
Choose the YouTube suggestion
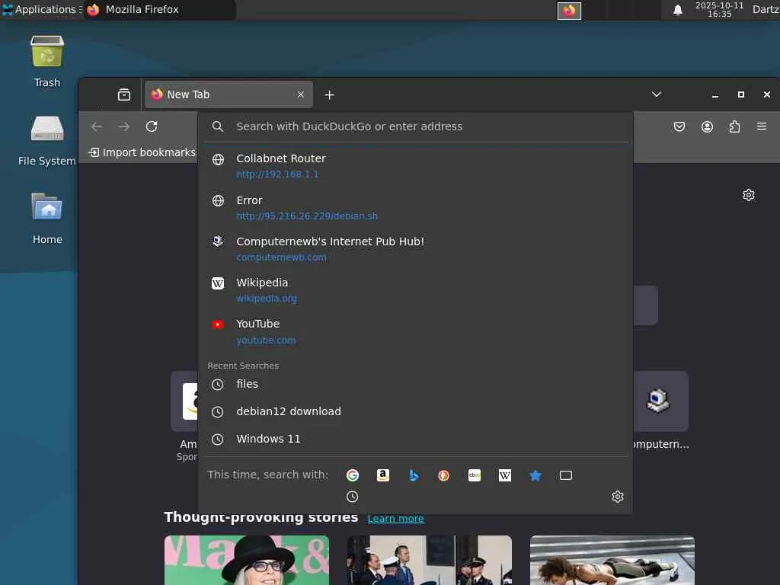point(415,332)
